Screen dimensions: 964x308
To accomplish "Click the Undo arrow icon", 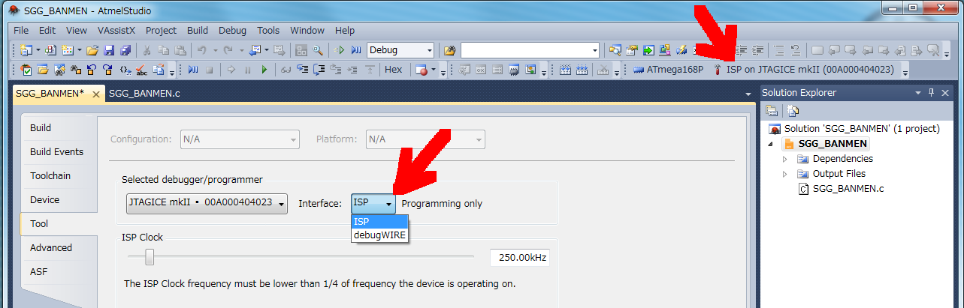I will click(x=201, y=50).
